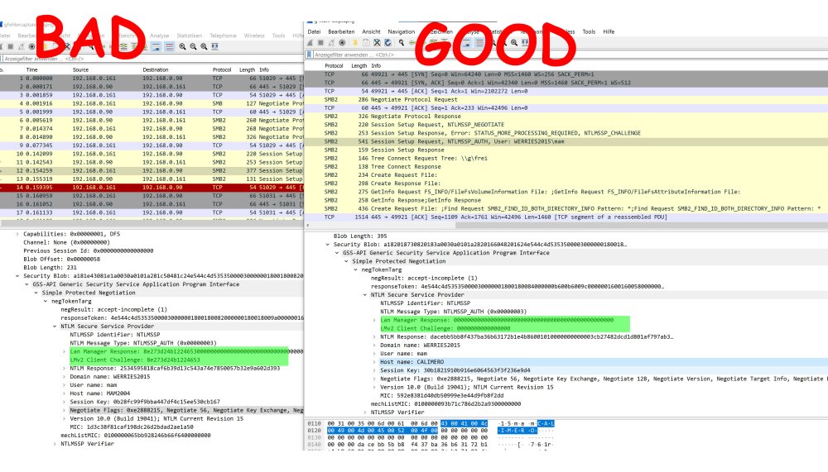This screenshot has height=472, width=828.
Task: Zoom in packet text in BAD window
Action: coord(182,46)
